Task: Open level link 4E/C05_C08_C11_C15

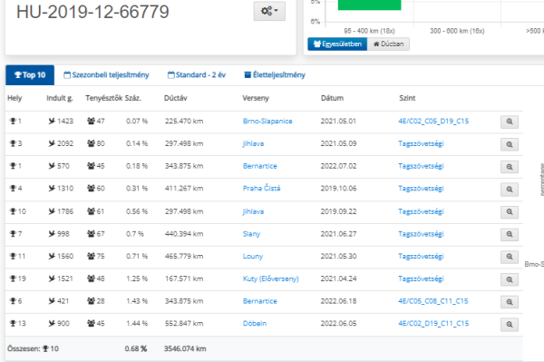Action: tap(433, 301)
